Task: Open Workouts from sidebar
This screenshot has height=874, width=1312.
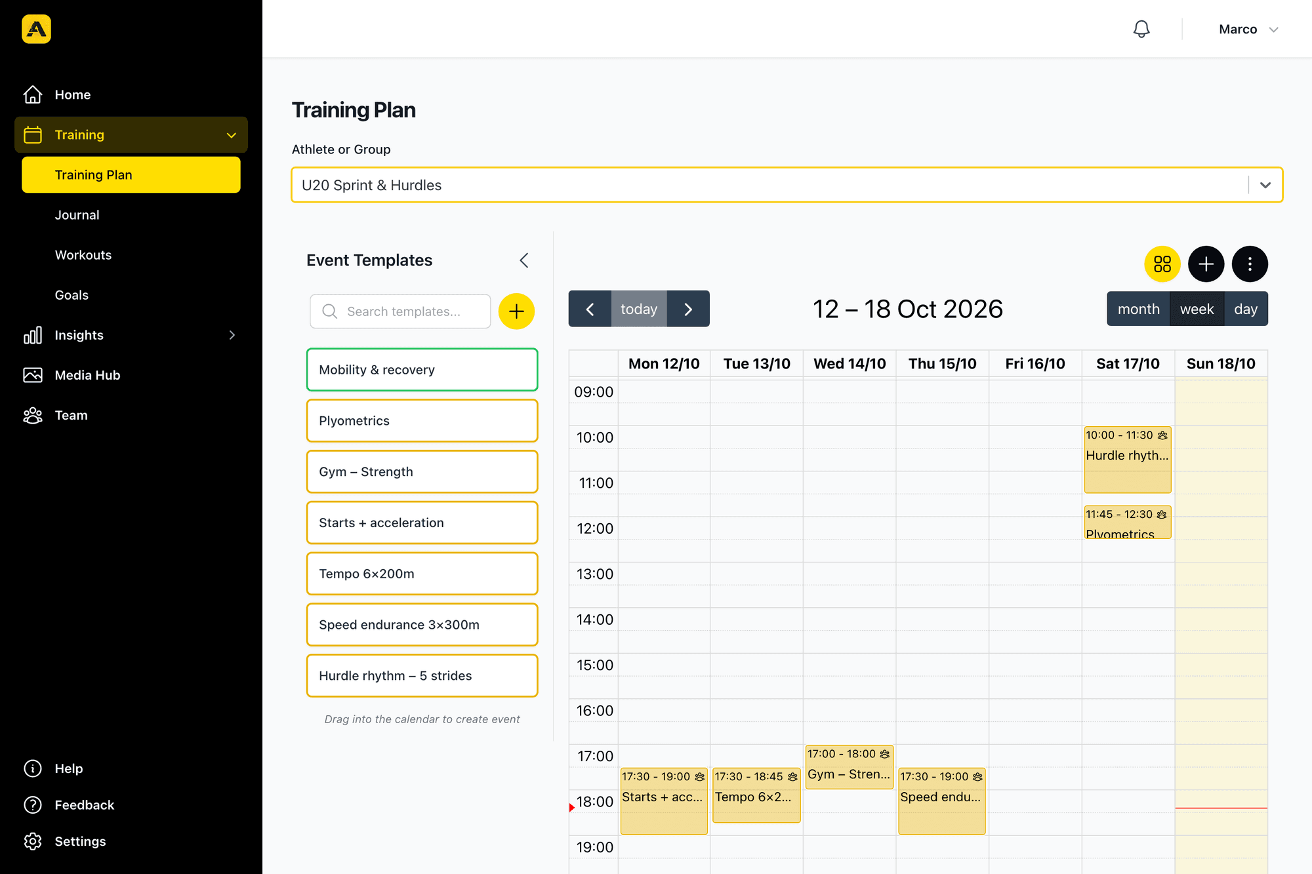Action: 131,255
